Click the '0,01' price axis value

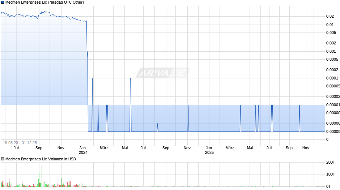point(330,25)
